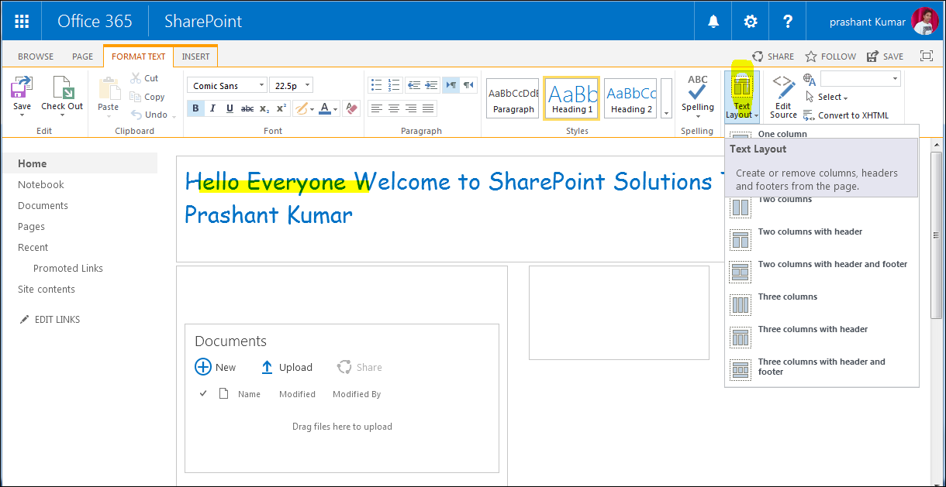The height and width of the screenshot is (487, 946).
Task: Increase the paragraph indent
Action: point(431,85)
